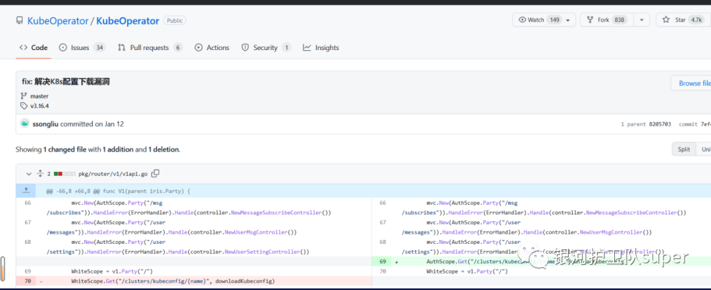Screen dimensions: 711x290
Task: Expand the Fork options dropdown arrow
Action: tap(642, 20)
